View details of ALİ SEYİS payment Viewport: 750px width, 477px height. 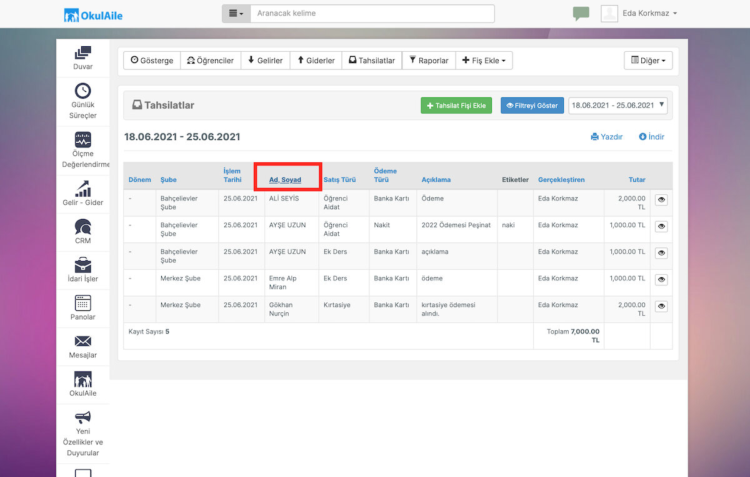tap(661, 200)
